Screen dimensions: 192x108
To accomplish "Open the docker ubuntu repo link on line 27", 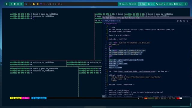I will tap(143, 77).
